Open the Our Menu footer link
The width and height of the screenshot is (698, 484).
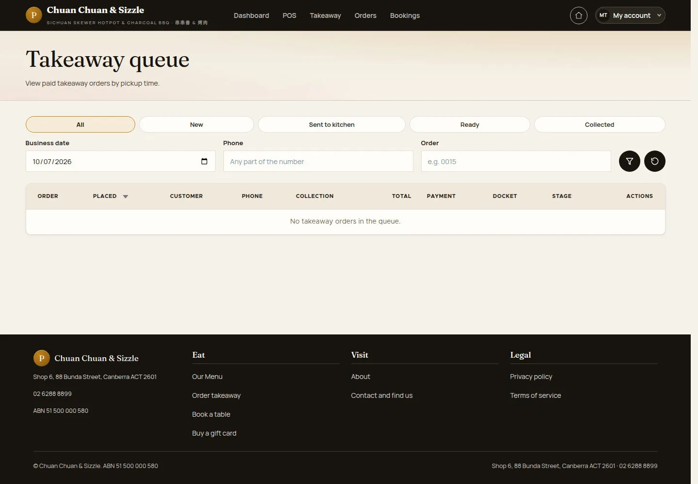[x=207, y=377]
